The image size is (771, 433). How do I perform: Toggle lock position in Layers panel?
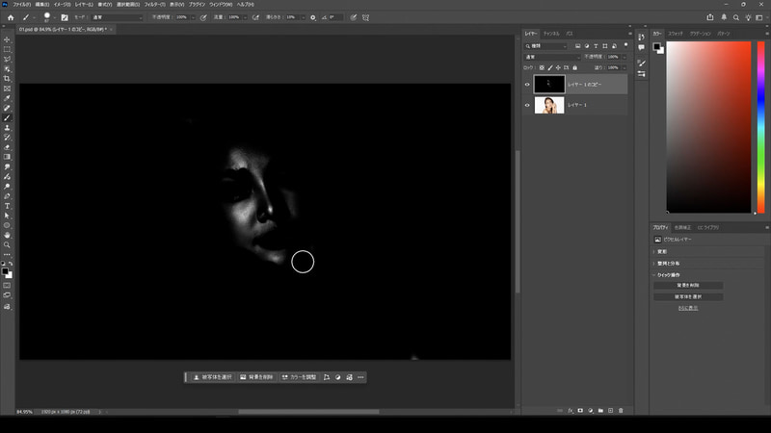558,67
